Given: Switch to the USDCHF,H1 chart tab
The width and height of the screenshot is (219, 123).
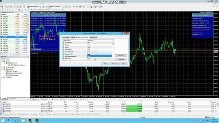Looking at the screenshot, I should pyautogui.click(x=35, y=99).
